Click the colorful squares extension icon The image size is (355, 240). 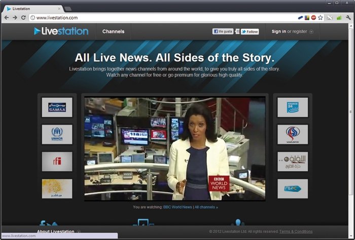pyautogui.click(x=307, y=18)
